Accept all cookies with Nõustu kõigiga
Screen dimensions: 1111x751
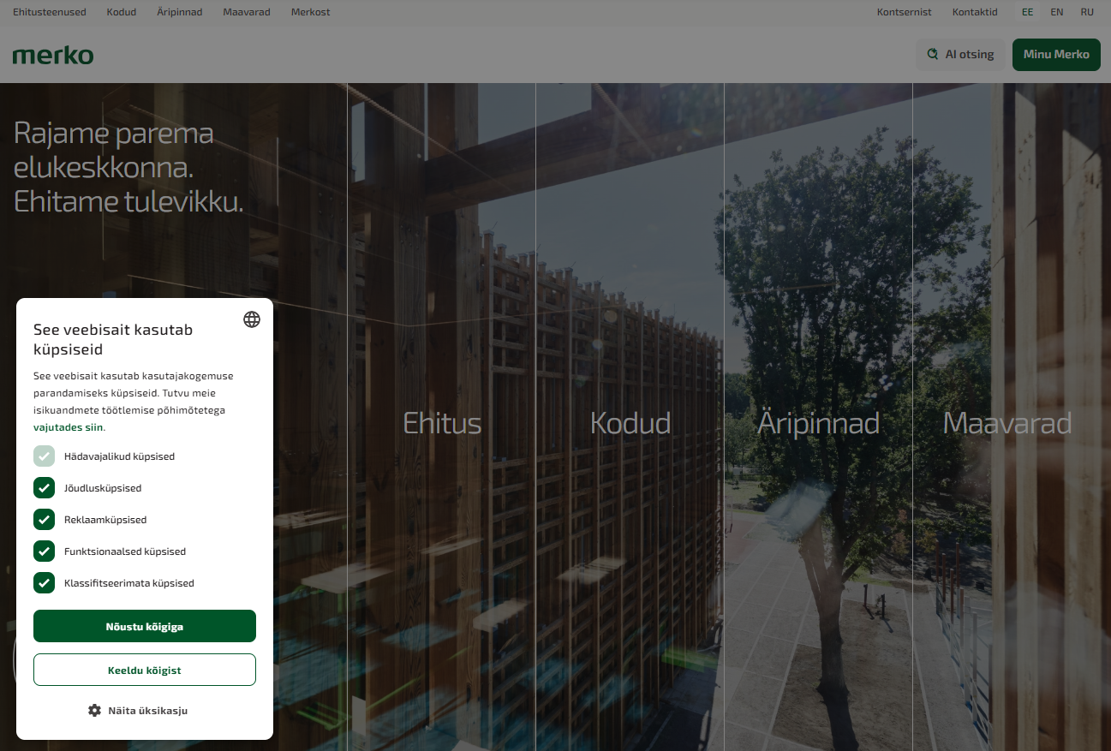point(145,626)
